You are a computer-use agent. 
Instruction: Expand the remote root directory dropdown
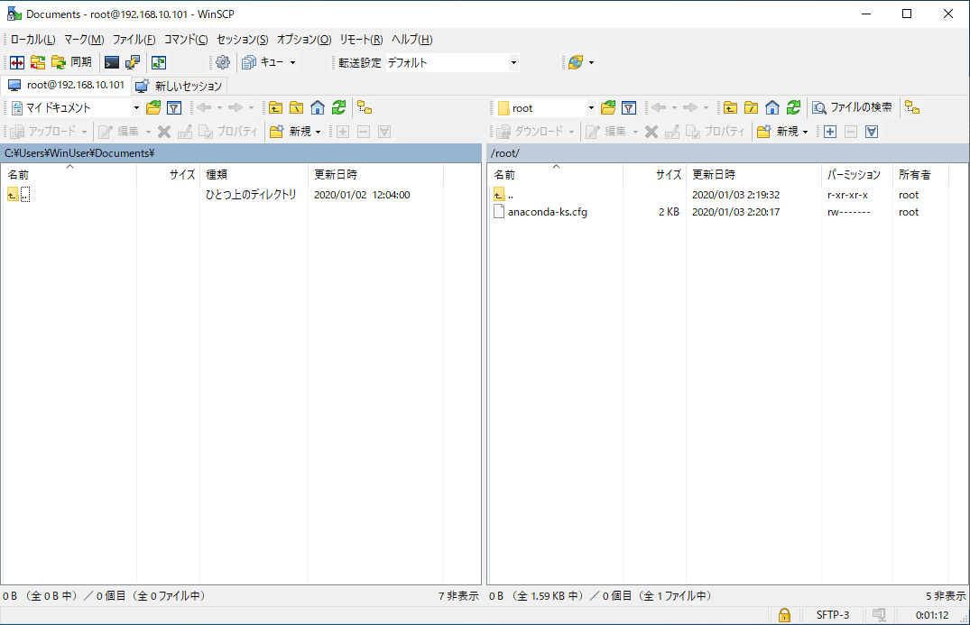click(x=591, y=107)
